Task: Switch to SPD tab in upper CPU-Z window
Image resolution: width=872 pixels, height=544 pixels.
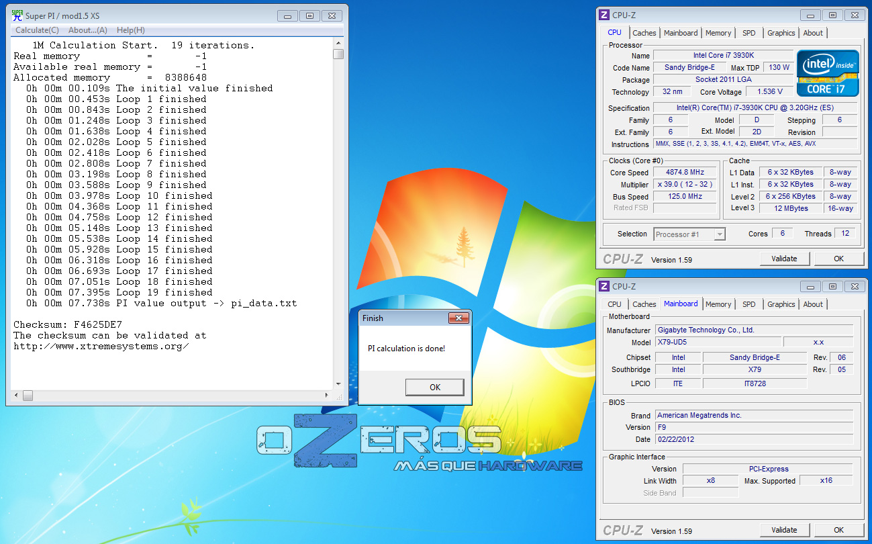Action: pyautogui.click(x=748, y=33)
